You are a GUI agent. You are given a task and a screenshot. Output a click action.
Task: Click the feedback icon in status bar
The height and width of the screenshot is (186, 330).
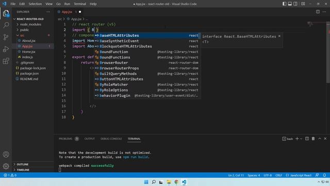[x=317, y=175]
